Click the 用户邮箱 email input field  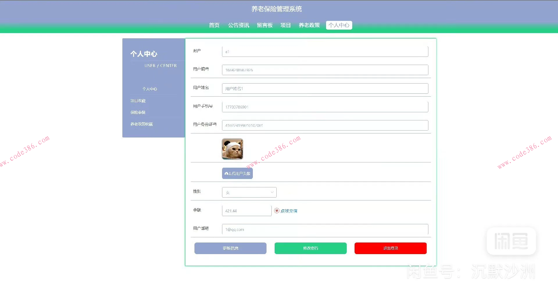(325, 229)
